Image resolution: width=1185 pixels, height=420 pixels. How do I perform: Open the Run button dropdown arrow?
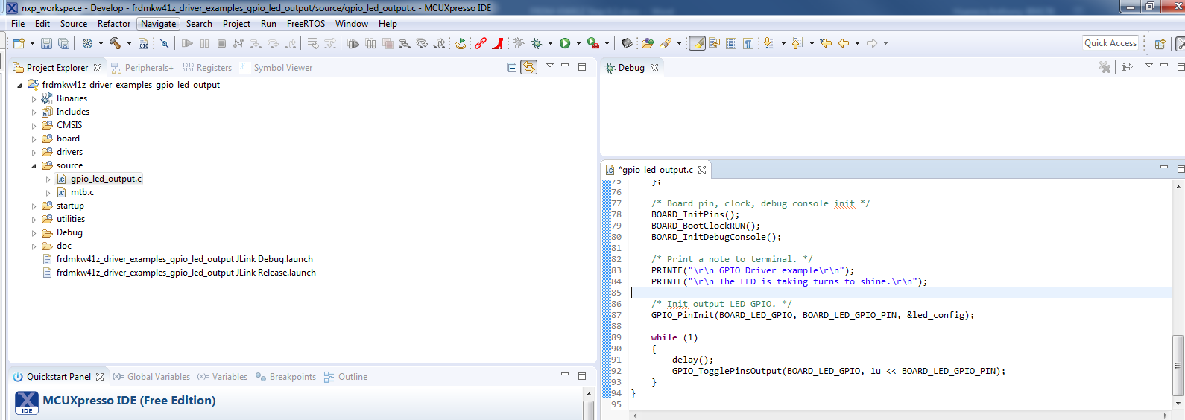(578, 44)
